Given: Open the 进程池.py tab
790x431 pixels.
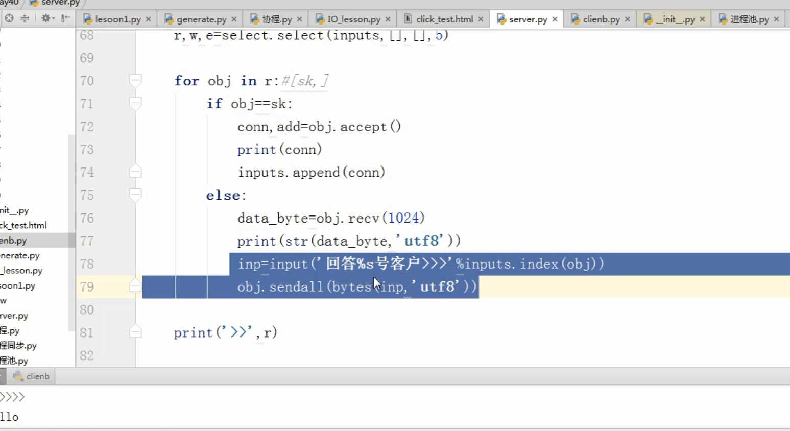Looking at the screenshot, I should 749,19.
